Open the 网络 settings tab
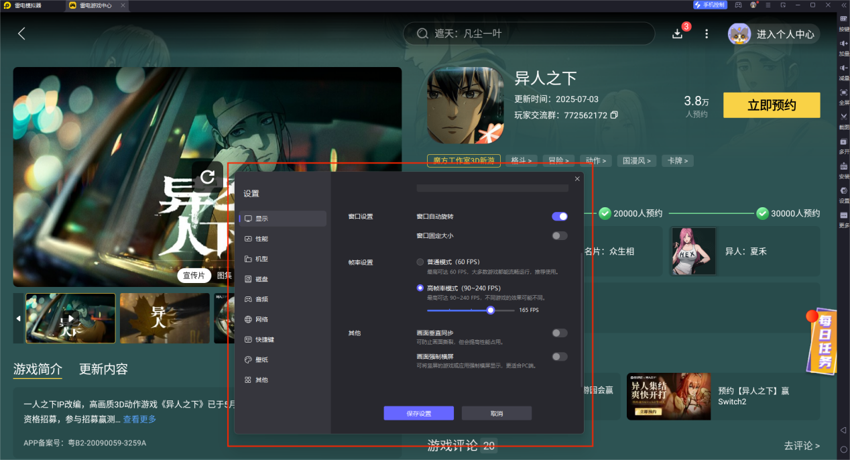Viewport: 850px width, 460px height. tap(282, 319)
